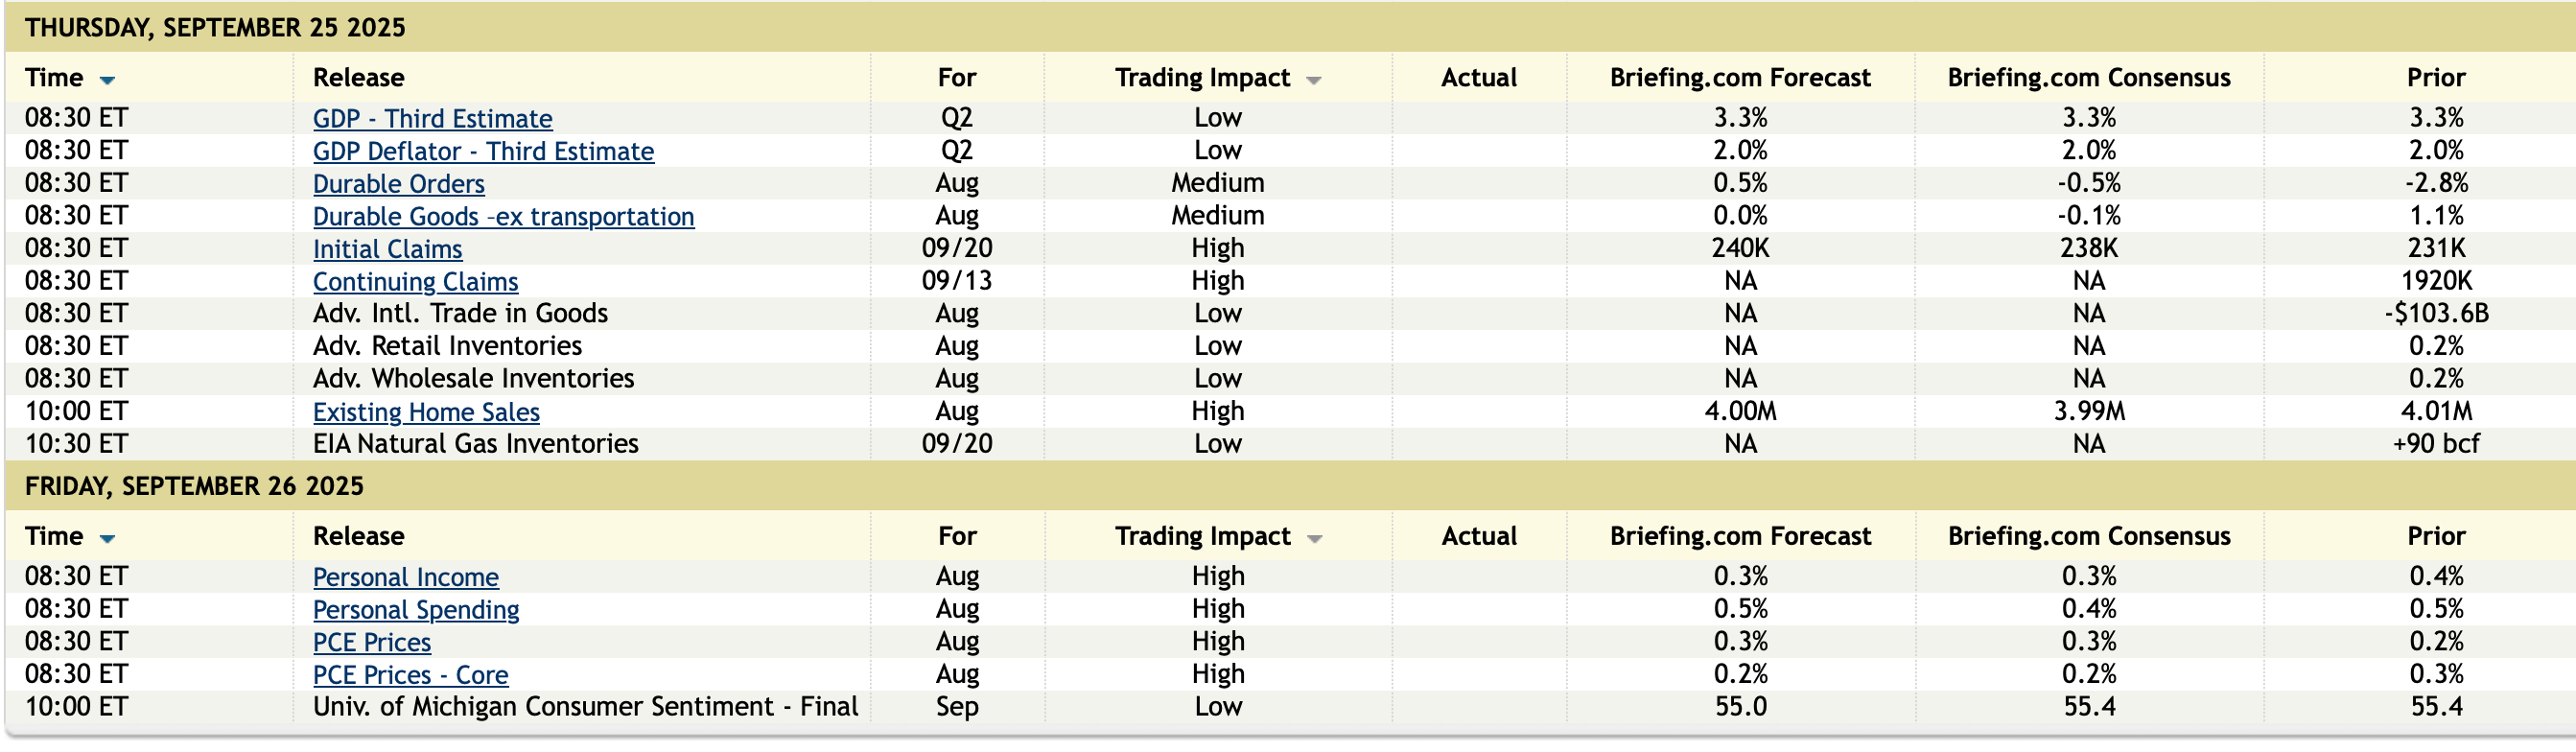The width and height of the screenshot is (2576, 752).
Task: Open the GDP Deflator - Third Estimate link
Action: tap(483, 152)
